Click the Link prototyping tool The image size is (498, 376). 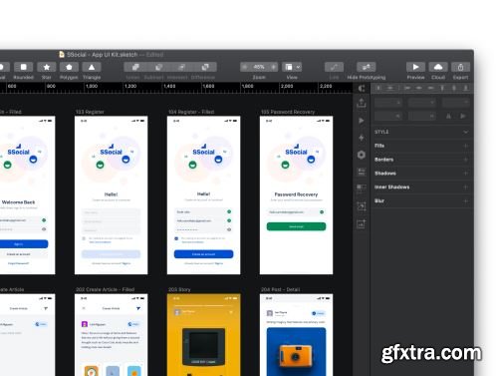pyautogui.click(x=334, y=67)
